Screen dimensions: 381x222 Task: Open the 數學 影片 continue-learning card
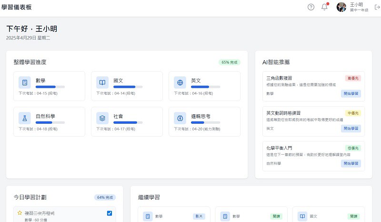click(173, 216)
